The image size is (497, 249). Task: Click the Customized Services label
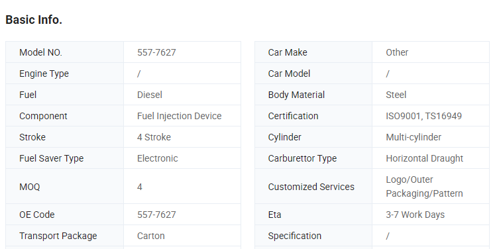pos(311,187)
